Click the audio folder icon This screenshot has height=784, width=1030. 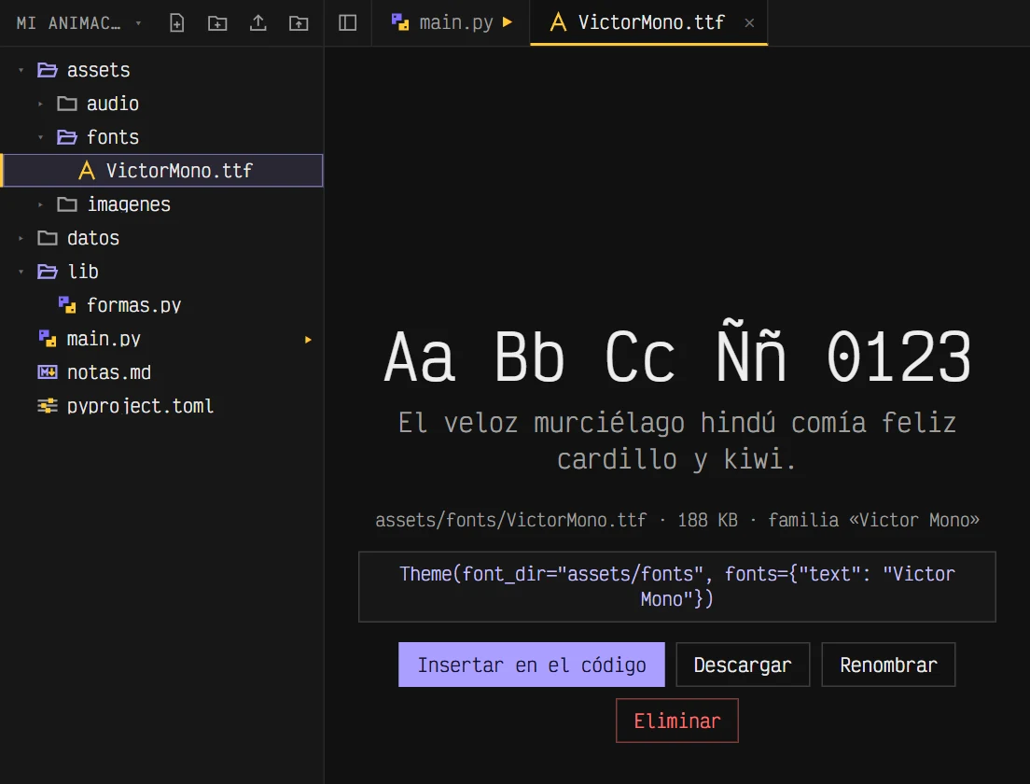[x=67, y=104]
